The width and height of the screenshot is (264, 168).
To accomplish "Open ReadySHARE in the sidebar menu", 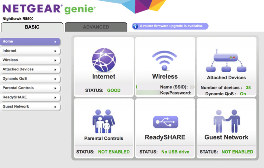I will click(30, 97).
